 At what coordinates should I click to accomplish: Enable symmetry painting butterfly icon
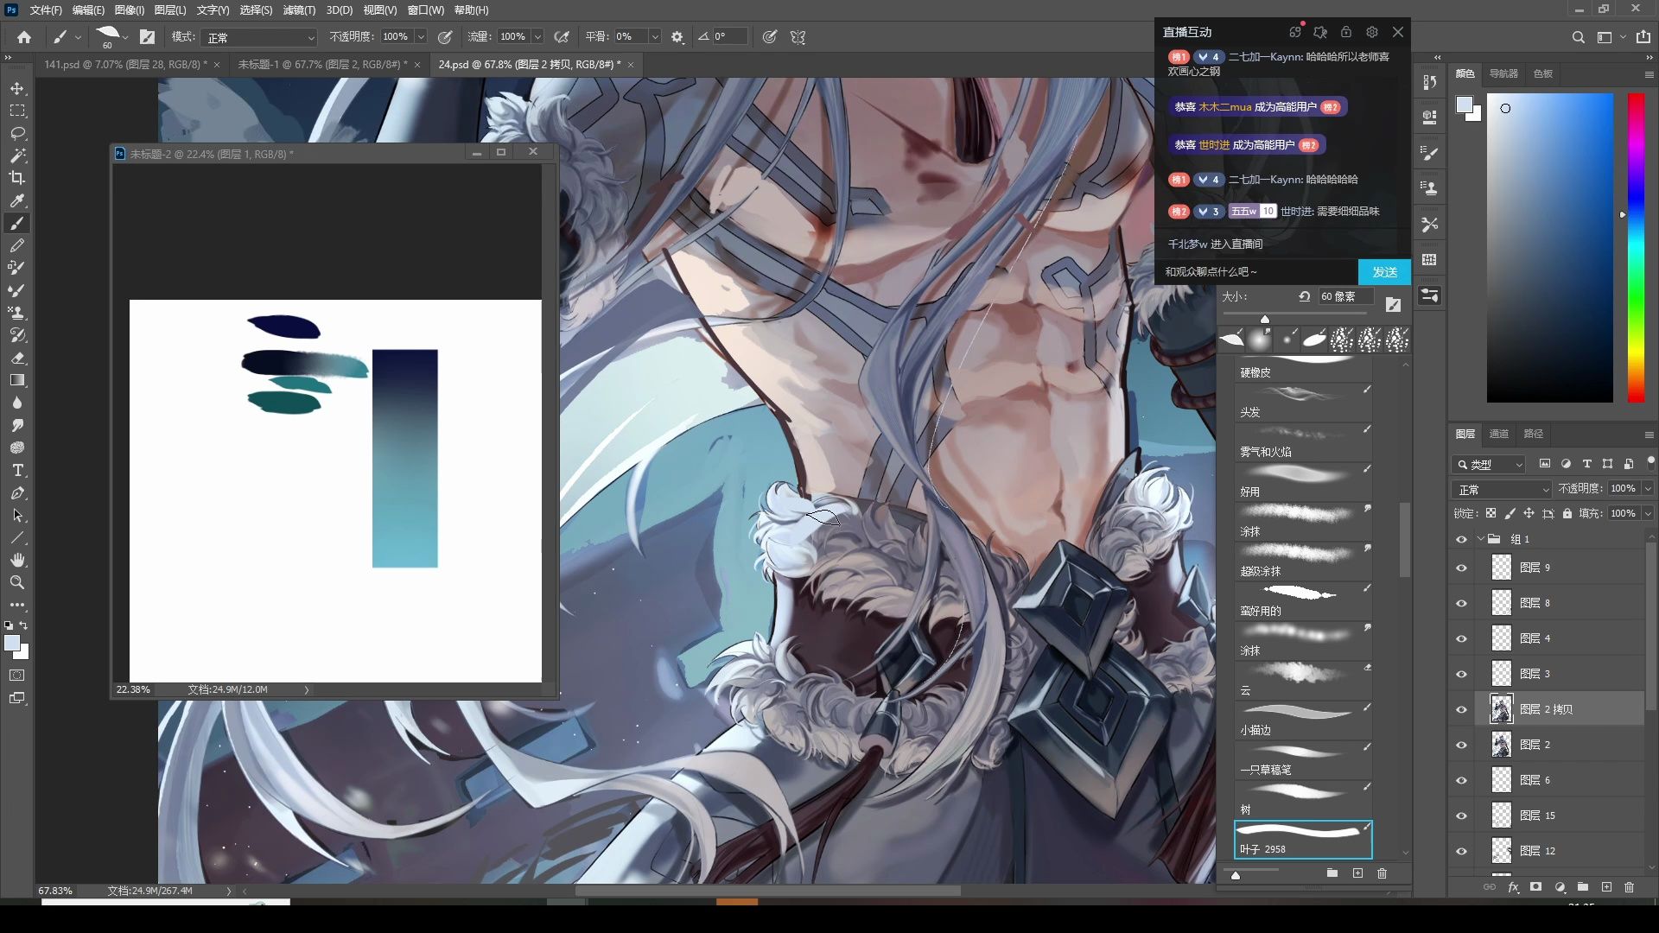pos(798,37)
